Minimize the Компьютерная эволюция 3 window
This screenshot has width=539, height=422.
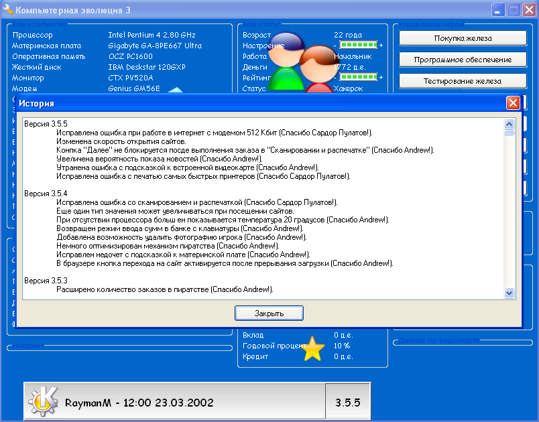tap(498, 9)
